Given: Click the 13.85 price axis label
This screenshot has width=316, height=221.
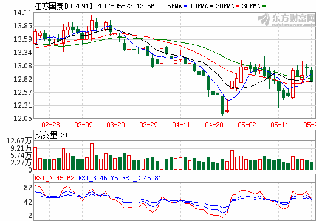Looking at the screenshot, I should pyautogui.click(x=22, y=26).
